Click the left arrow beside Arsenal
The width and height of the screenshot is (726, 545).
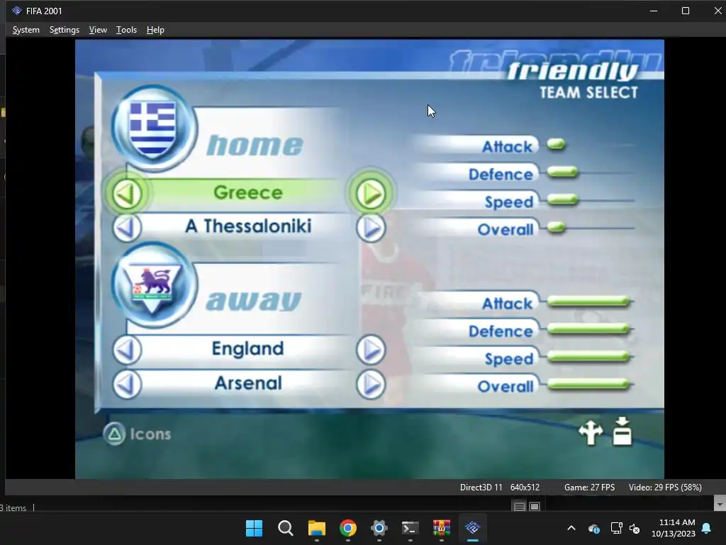click(x=128, y=384)
